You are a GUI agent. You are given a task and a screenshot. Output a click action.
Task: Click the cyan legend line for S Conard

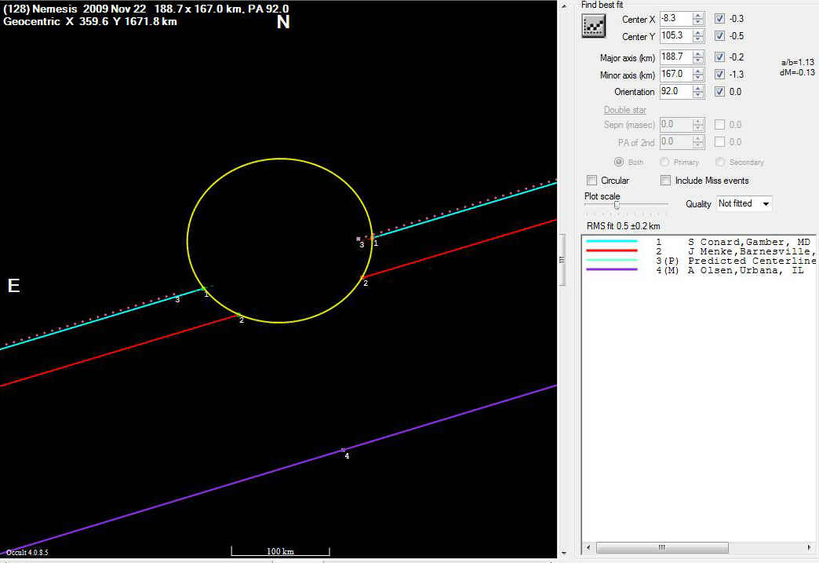click(x=612, y=242)
